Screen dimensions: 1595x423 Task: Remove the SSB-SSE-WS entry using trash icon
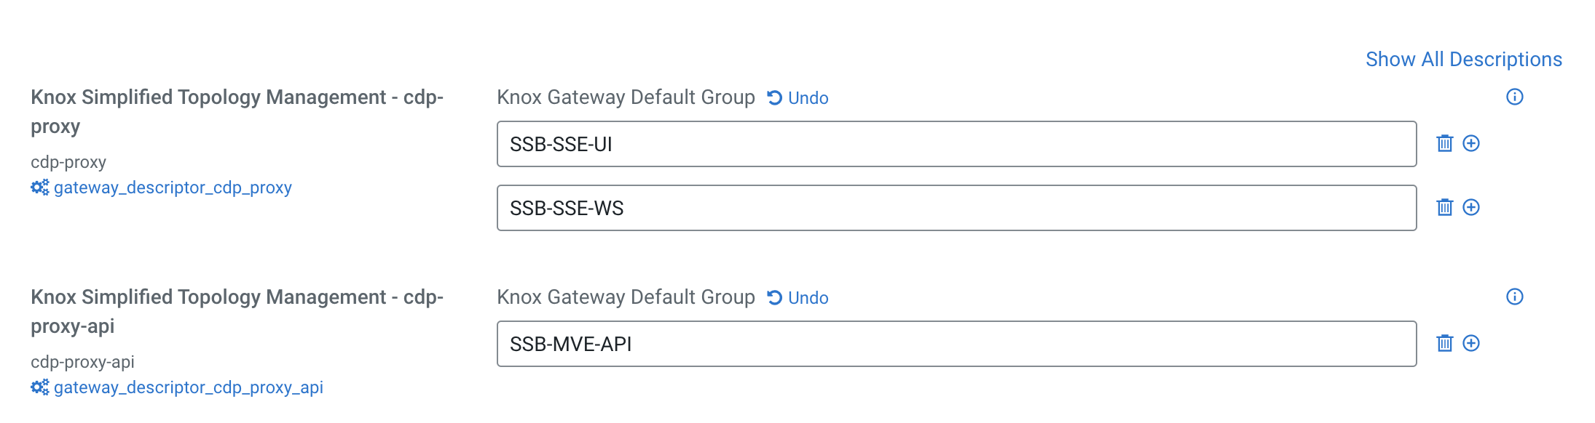click(1444, 207)
